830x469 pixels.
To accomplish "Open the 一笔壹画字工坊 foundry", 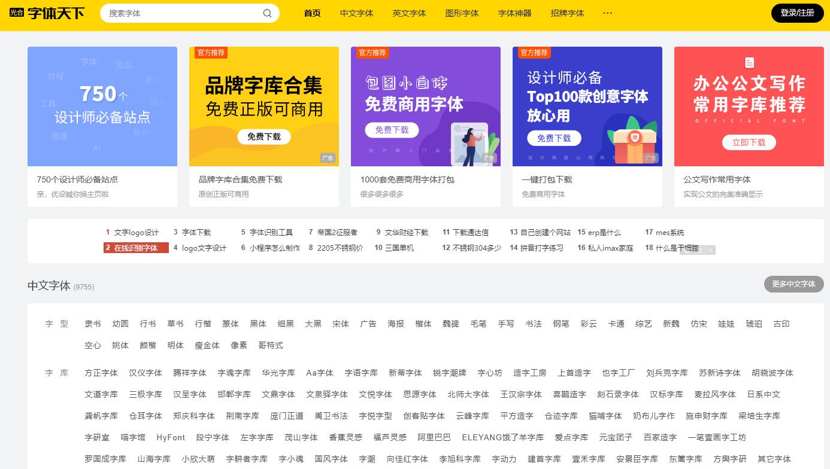I will click(717, 437).
